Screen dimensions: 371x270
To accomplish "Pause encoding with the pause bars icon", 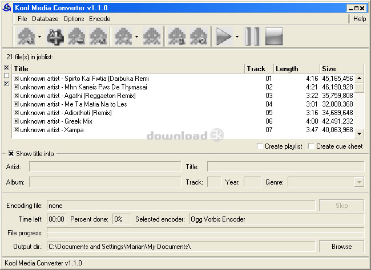I will [x=252, y=36].
